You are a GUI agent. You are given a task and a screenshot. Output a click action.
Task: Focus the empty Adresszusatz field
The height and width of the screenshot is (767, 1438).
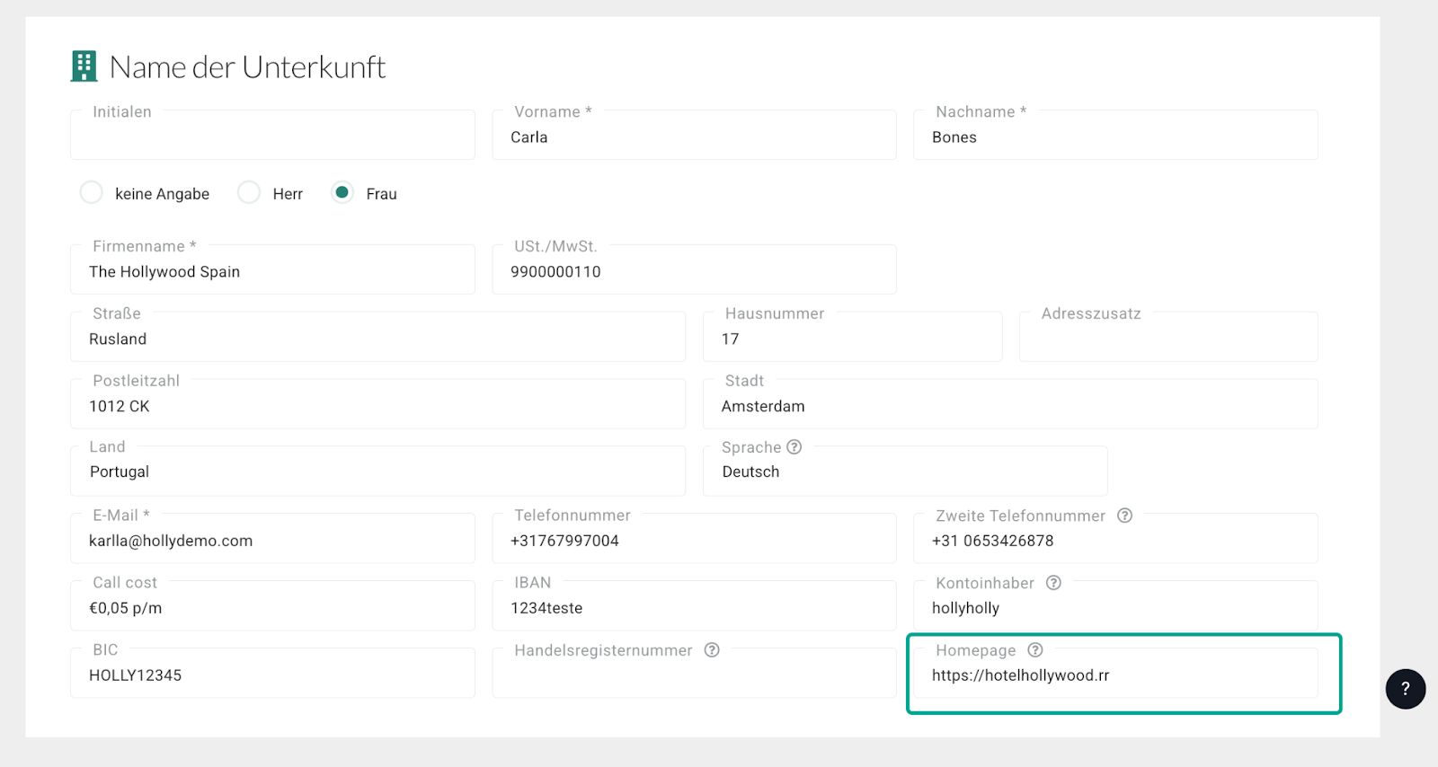click(x=1168, y=337)
